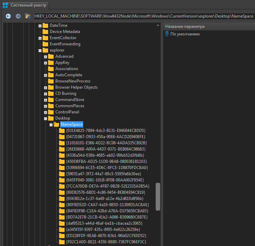The image size is (255, 246).
Task: Click the Название параметра column header
Action: pyautogui.click(x=209, y=26)
